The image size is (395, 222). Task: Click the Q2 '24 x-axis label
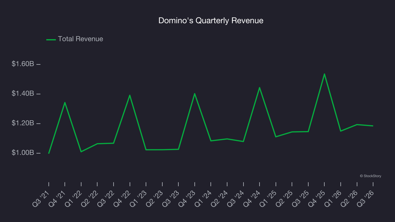click(220, 198)
